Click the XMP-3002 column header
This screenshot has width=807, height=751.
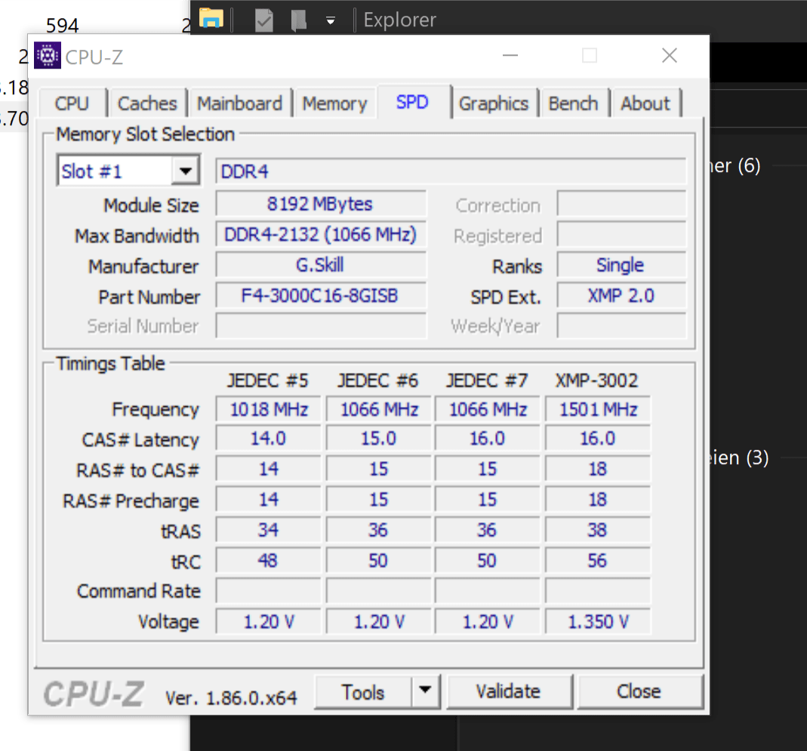click(596, 381)
